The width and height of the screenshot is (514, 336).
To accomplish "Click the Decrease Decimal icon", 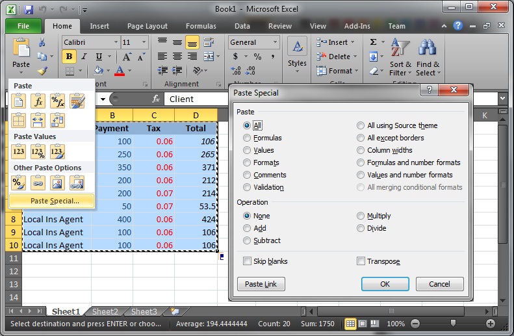I will tap(250, 70).
